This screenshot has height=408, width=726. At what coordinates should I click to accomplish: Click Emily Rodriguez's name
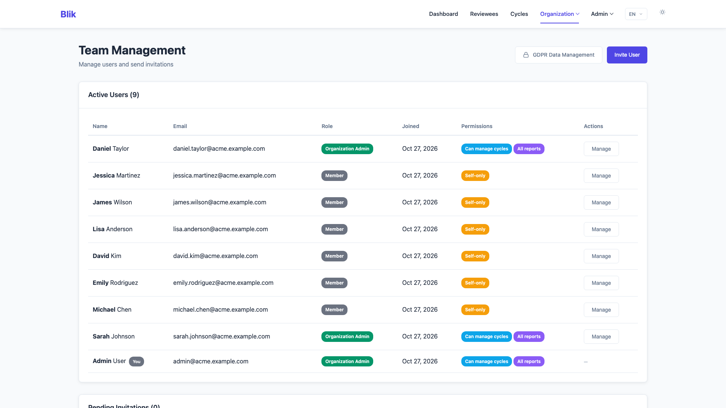point(115,283)
